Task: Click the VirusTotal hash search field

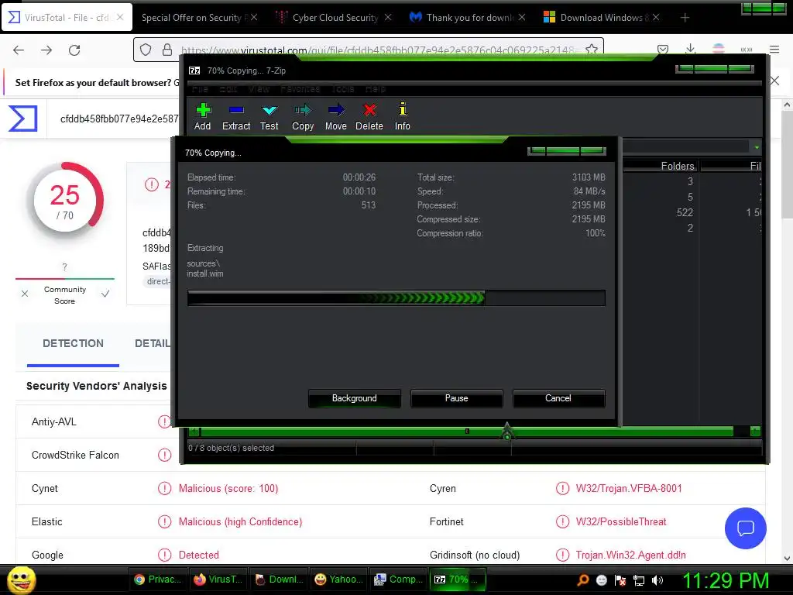Action: click(118, 119)
